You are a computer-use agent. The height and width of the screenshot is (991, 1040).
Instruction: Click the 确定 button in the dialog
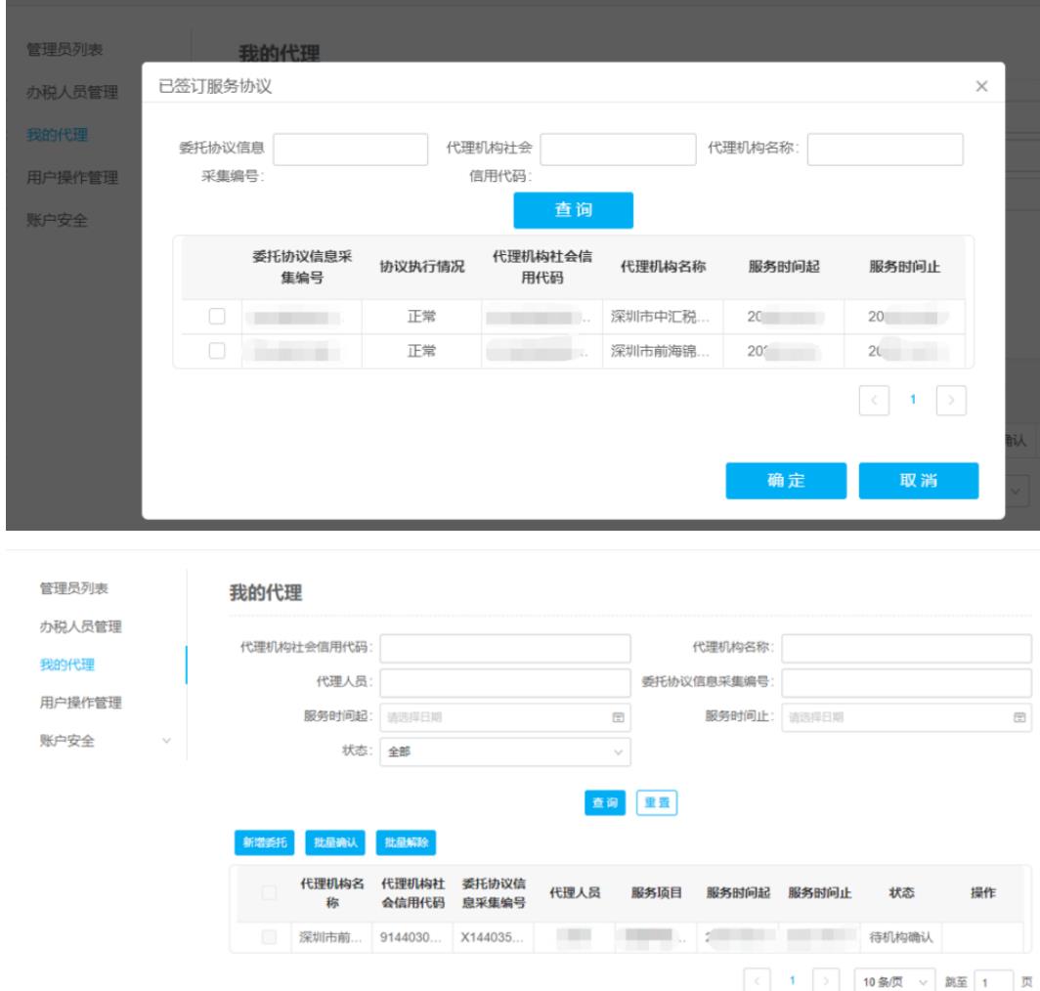[785, 481]
